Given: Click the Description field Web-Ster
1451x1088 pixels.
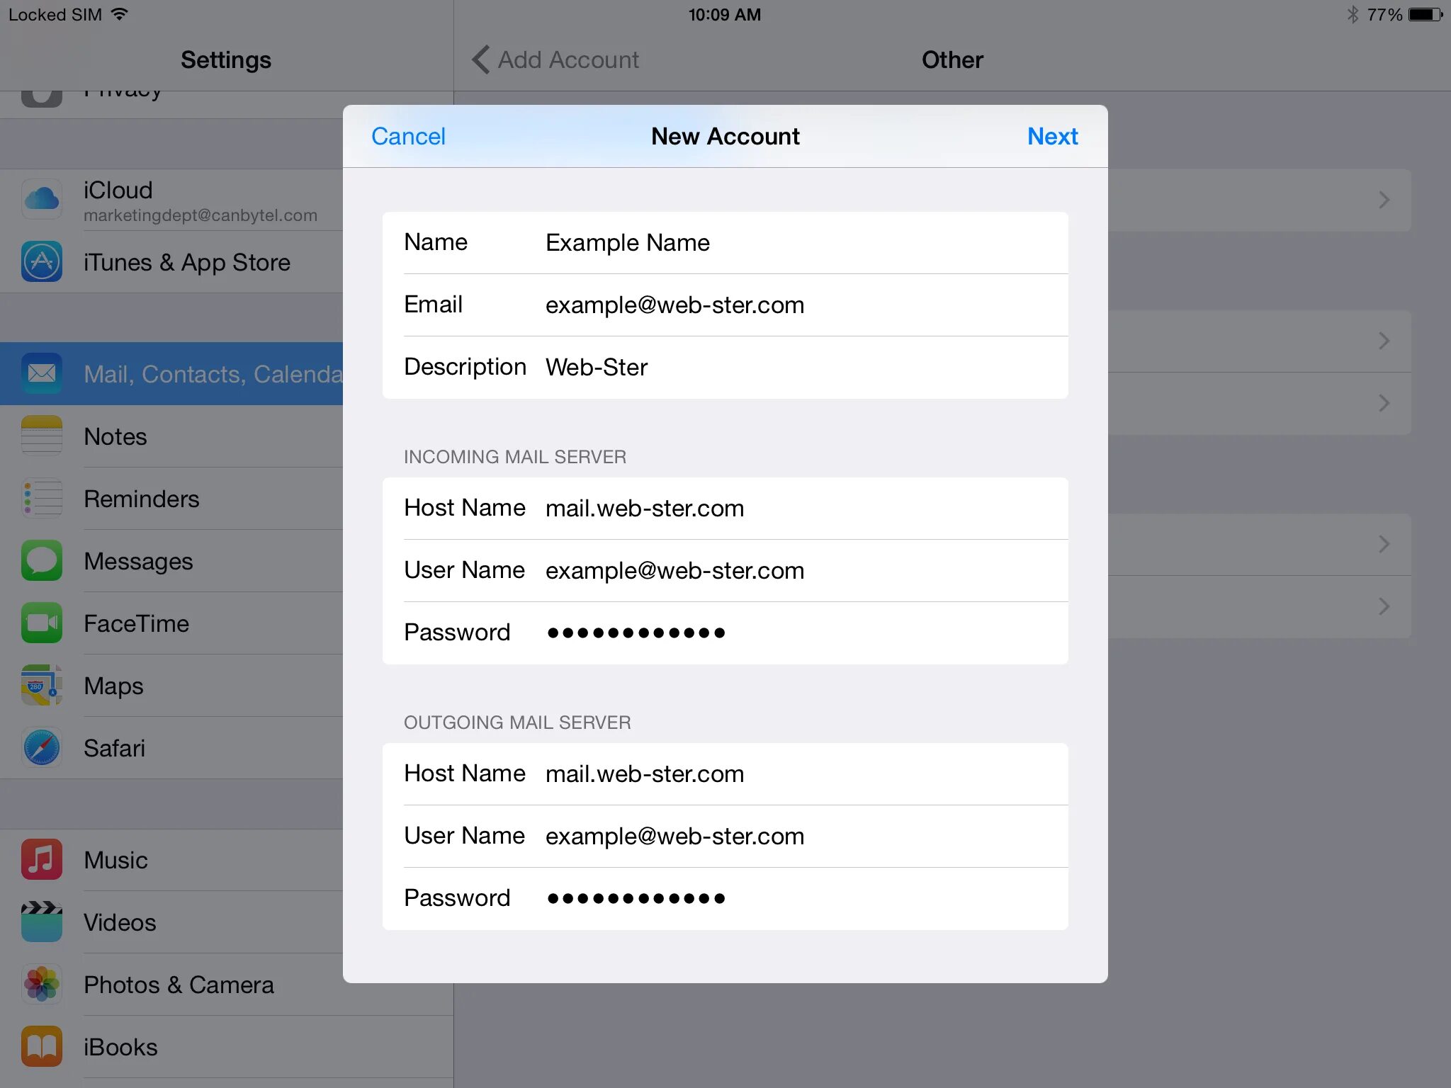Looking at the screenshot, I should click(x=597, y=367).
